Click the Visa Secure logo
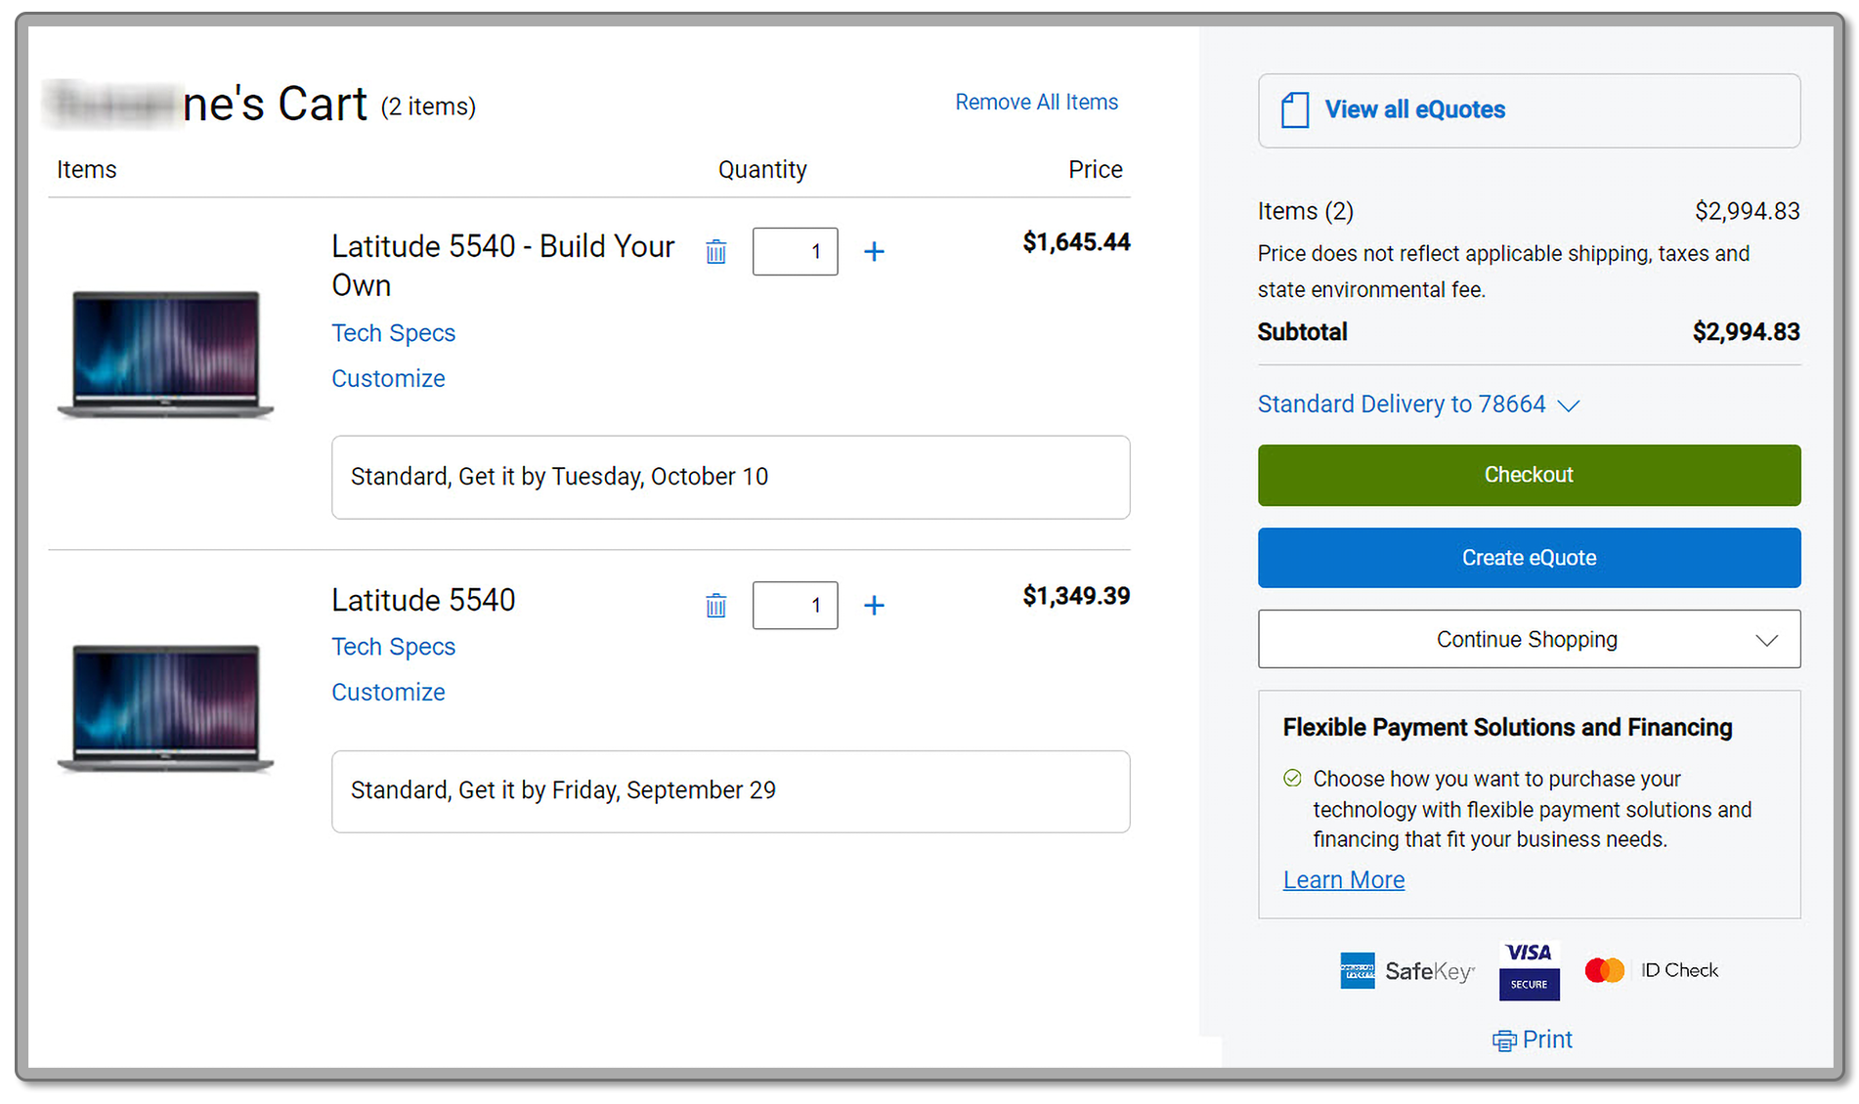 1529,970
